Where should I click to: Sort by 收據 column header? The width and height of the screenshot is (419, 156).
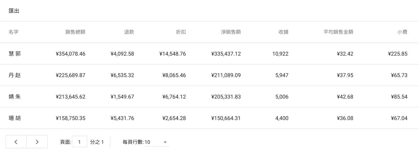point(284,32)
